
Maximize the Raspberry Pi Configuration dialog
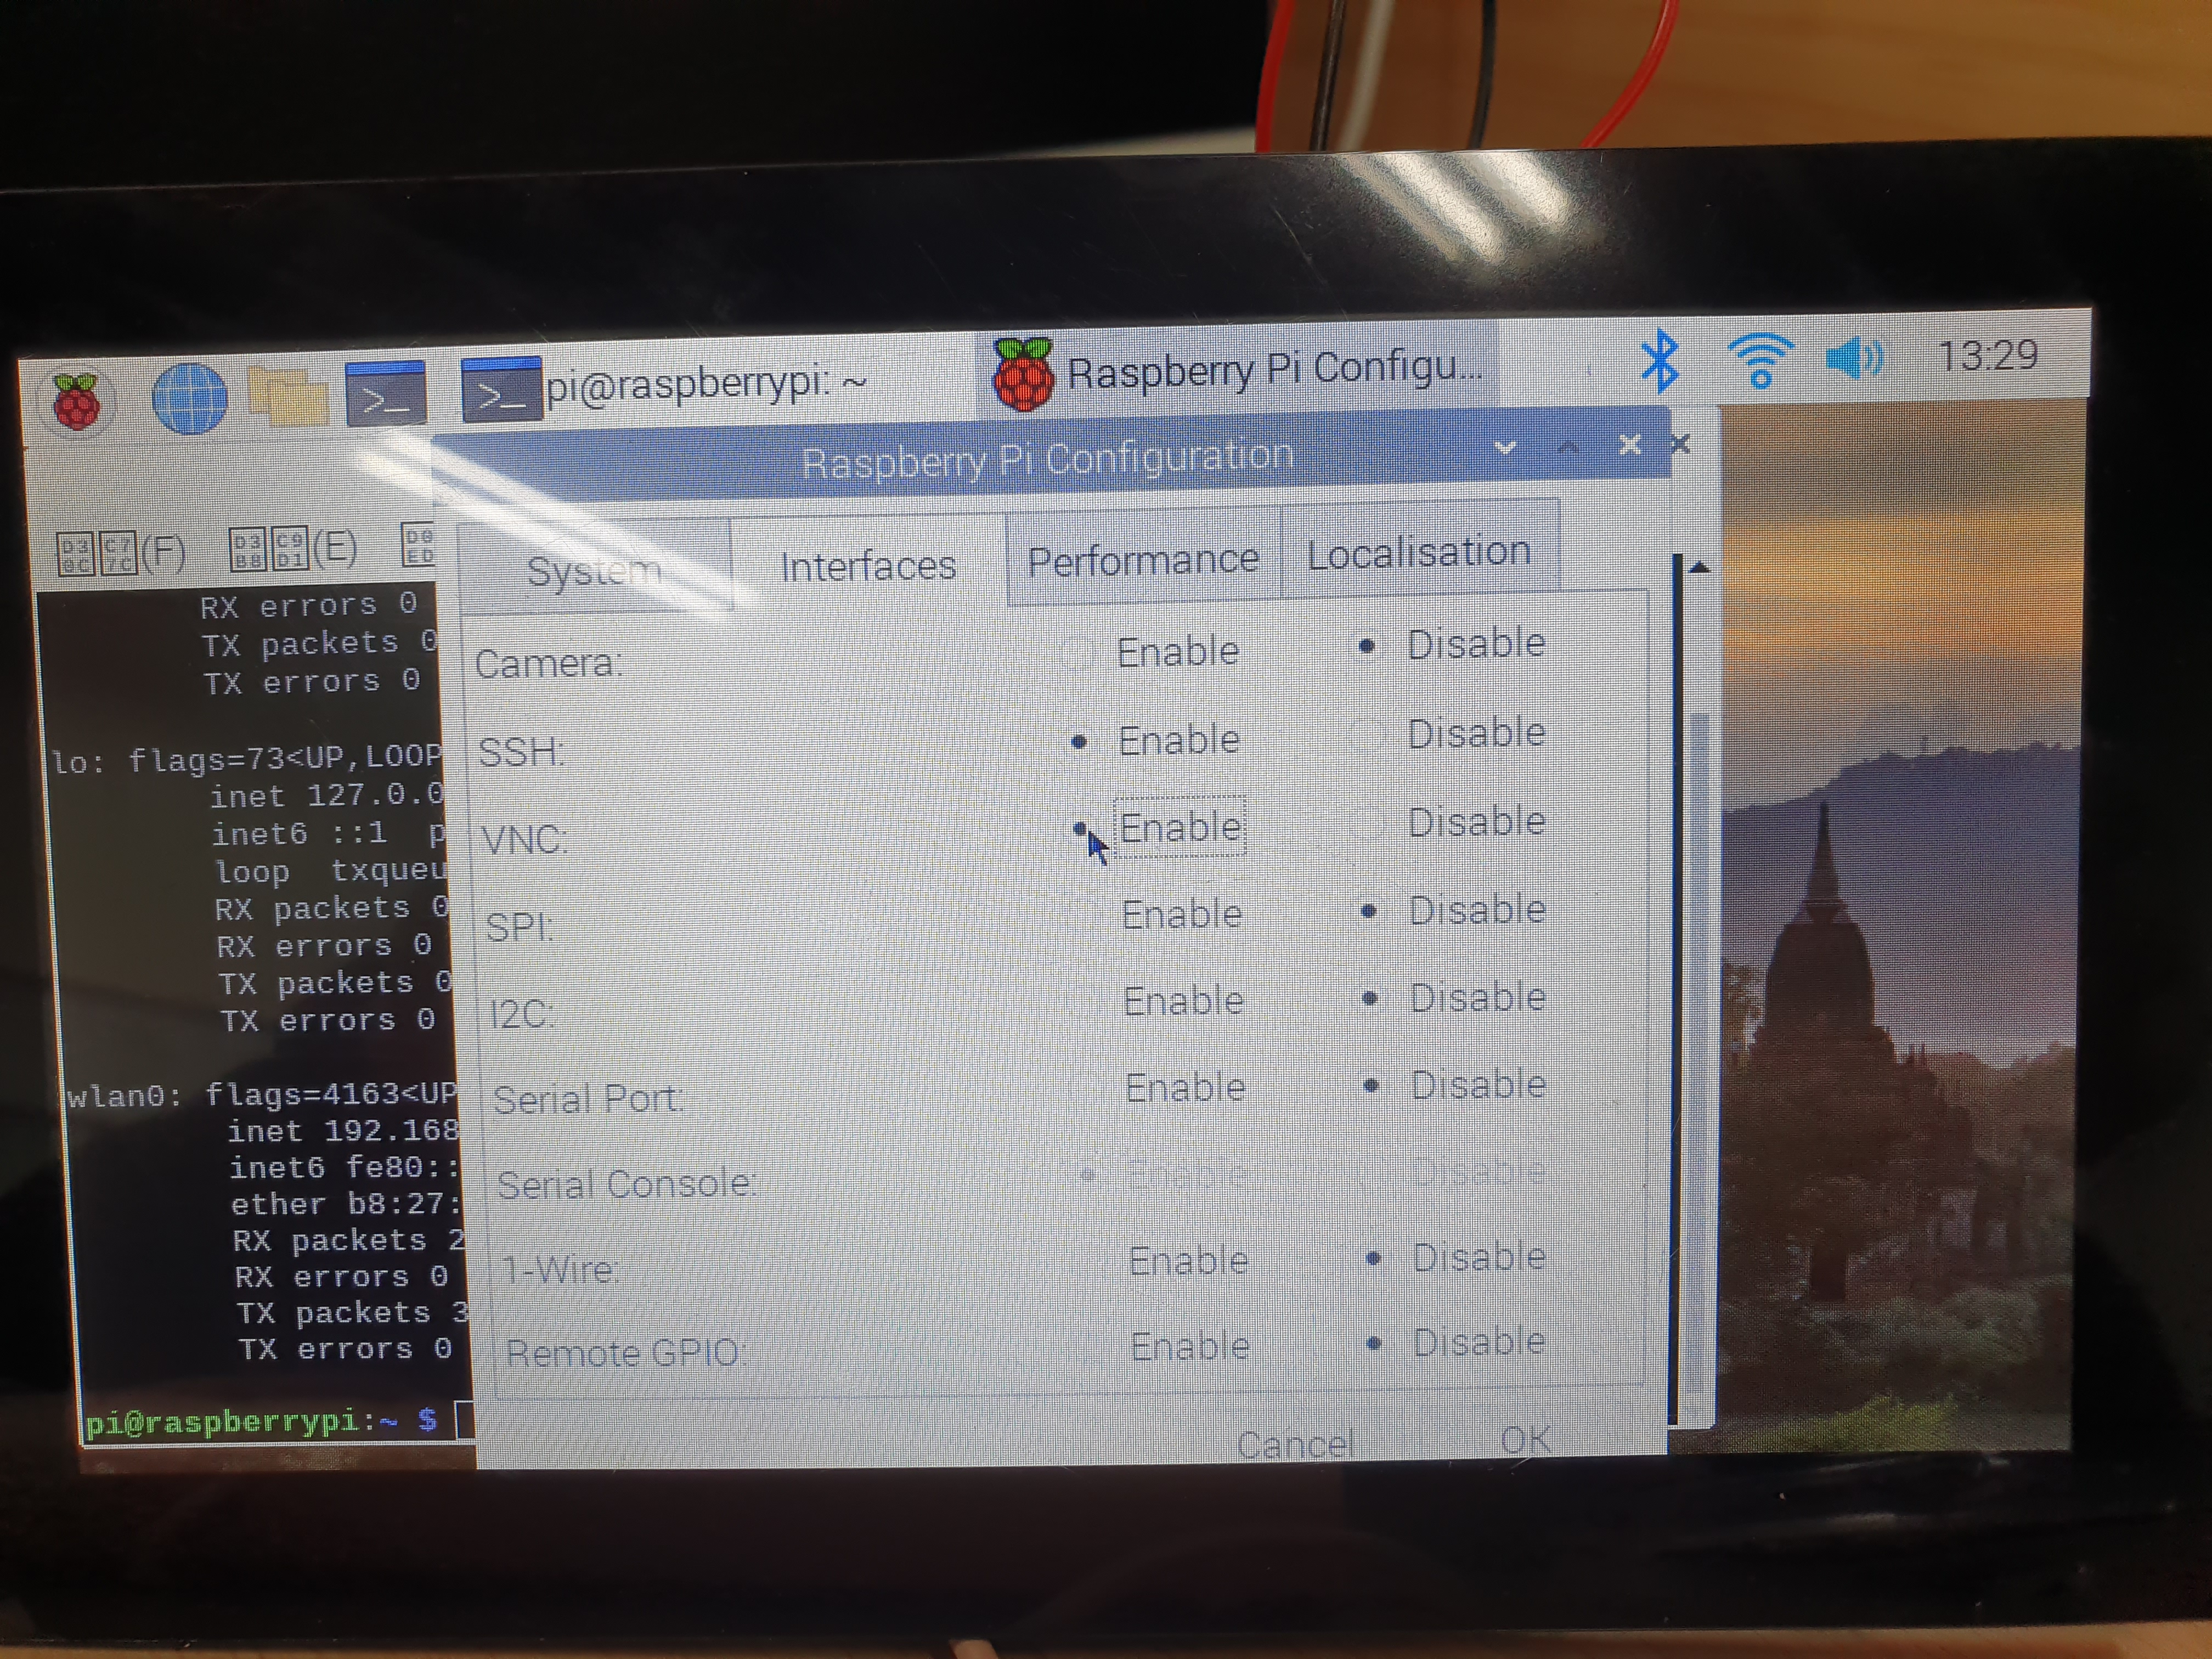coord(1568,446)
